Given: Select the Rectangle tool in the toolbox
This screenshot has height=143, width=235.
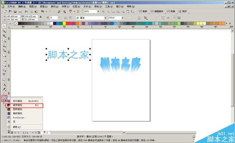Looking at the screenshot, I should (x=4, y=55).
